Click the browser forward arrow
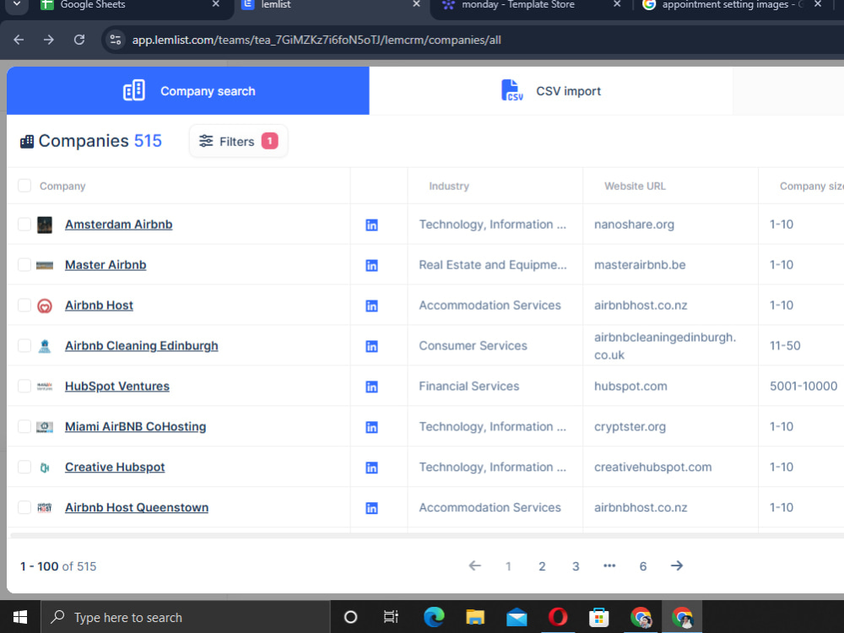The image size is (844, 633). tap(49, 40)
